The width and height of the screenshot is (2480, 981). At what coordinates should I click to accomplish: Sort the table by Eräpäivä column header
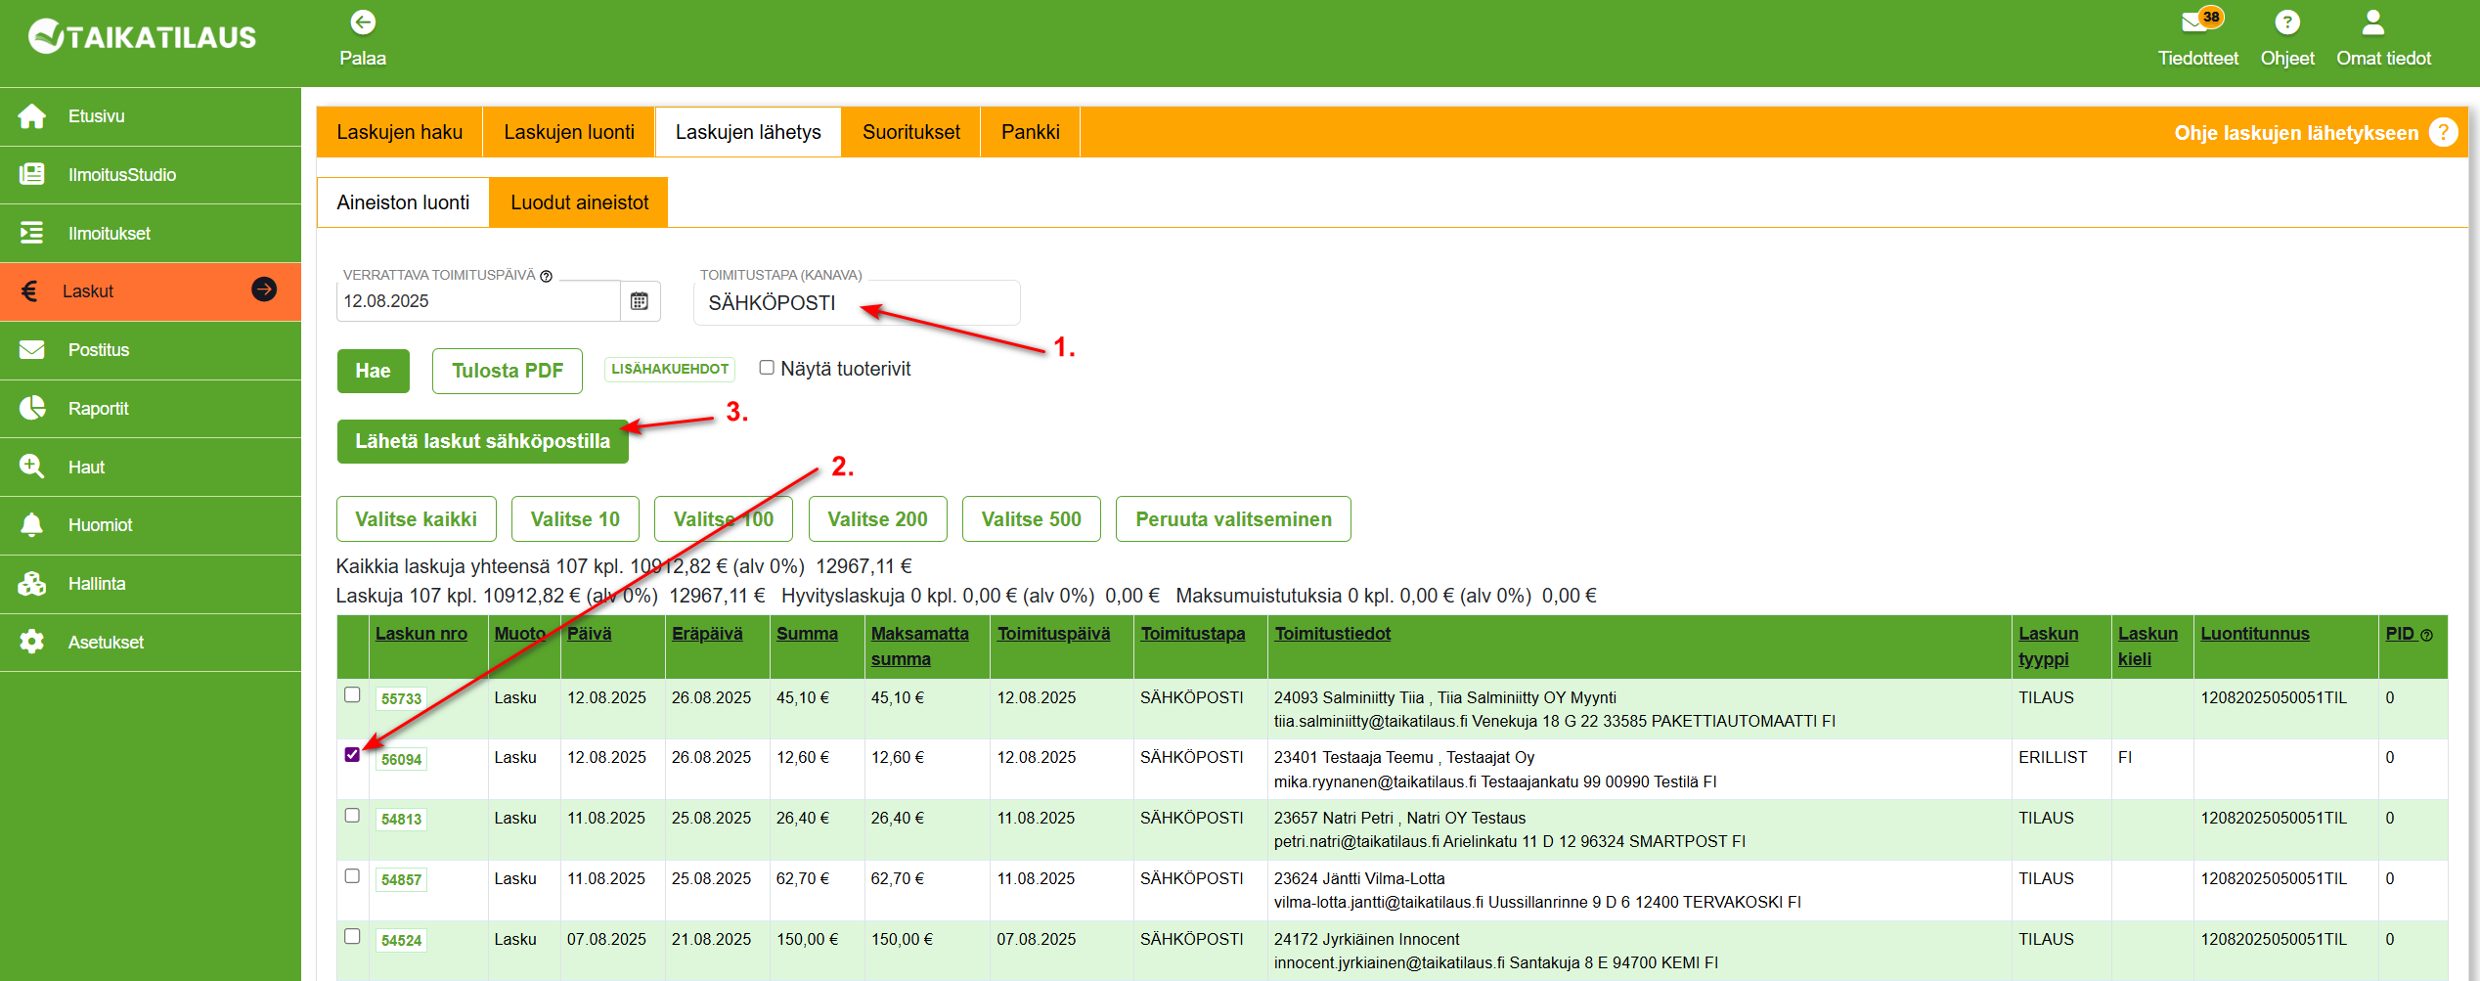(x=707, y=634)
